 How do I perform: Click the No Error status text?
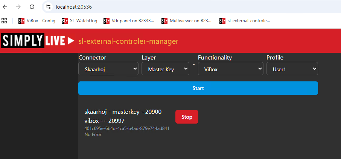[x=93, y=135]
